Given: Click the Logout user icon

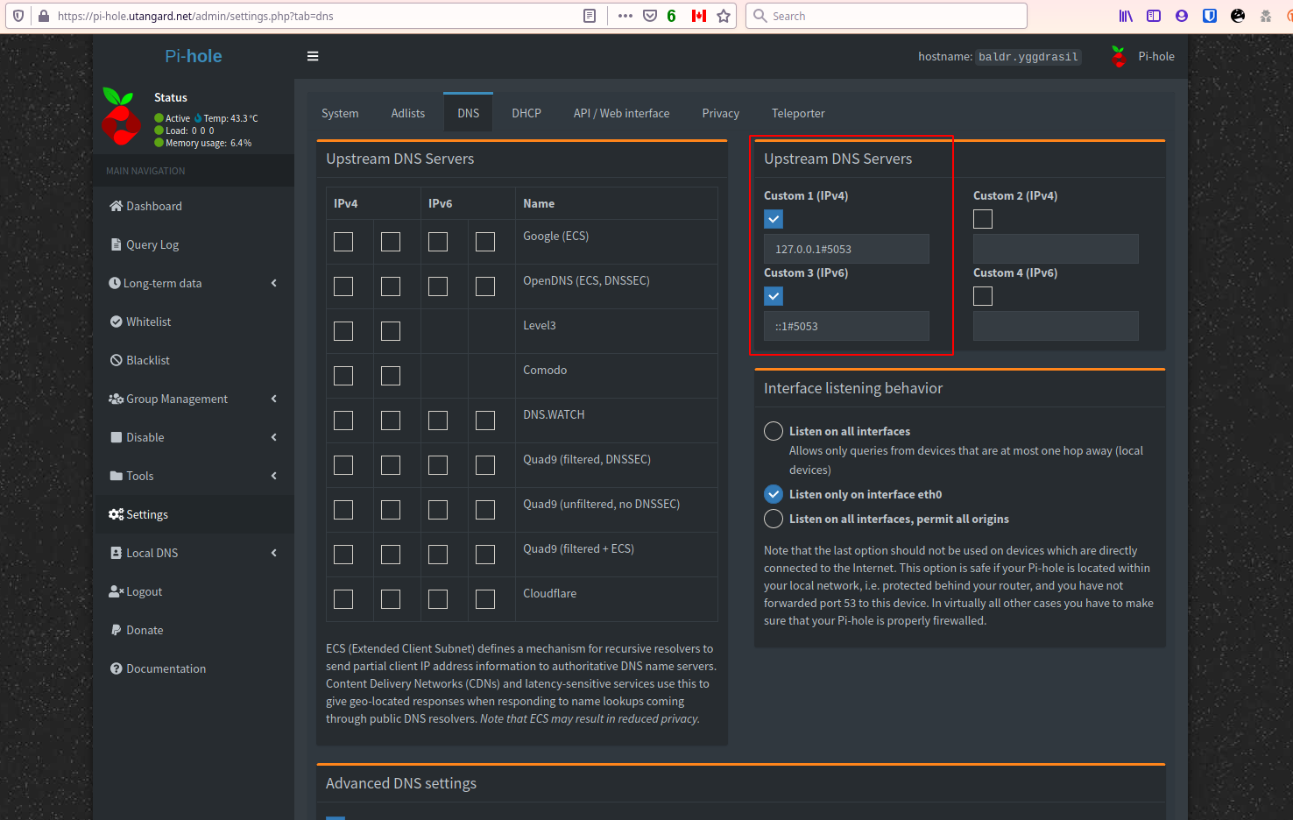Looking at the screenshot, I should (x=116, y=591).
